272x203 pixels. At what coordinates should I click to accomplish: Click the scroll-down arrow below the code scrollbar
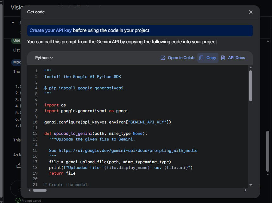(x=250, y=184)
